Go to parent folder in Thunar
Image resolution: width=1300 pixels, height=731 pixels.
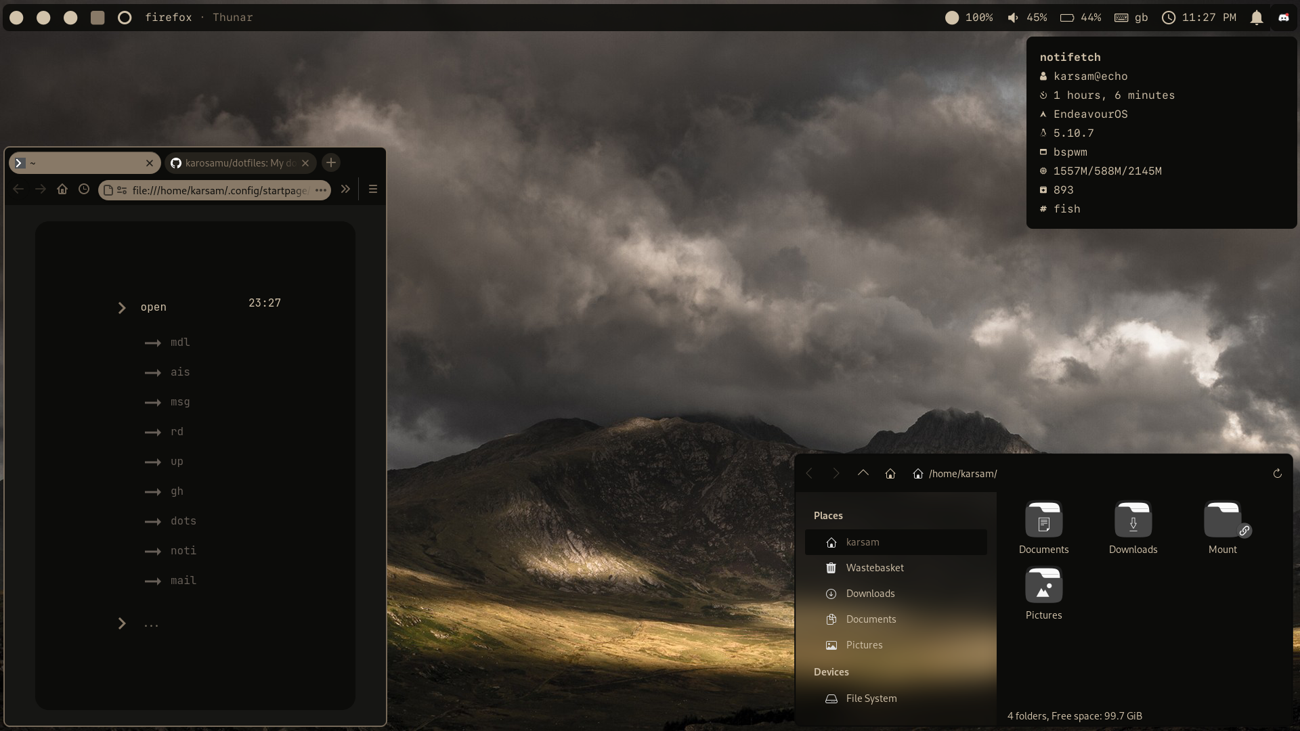(x=863, y=473)
